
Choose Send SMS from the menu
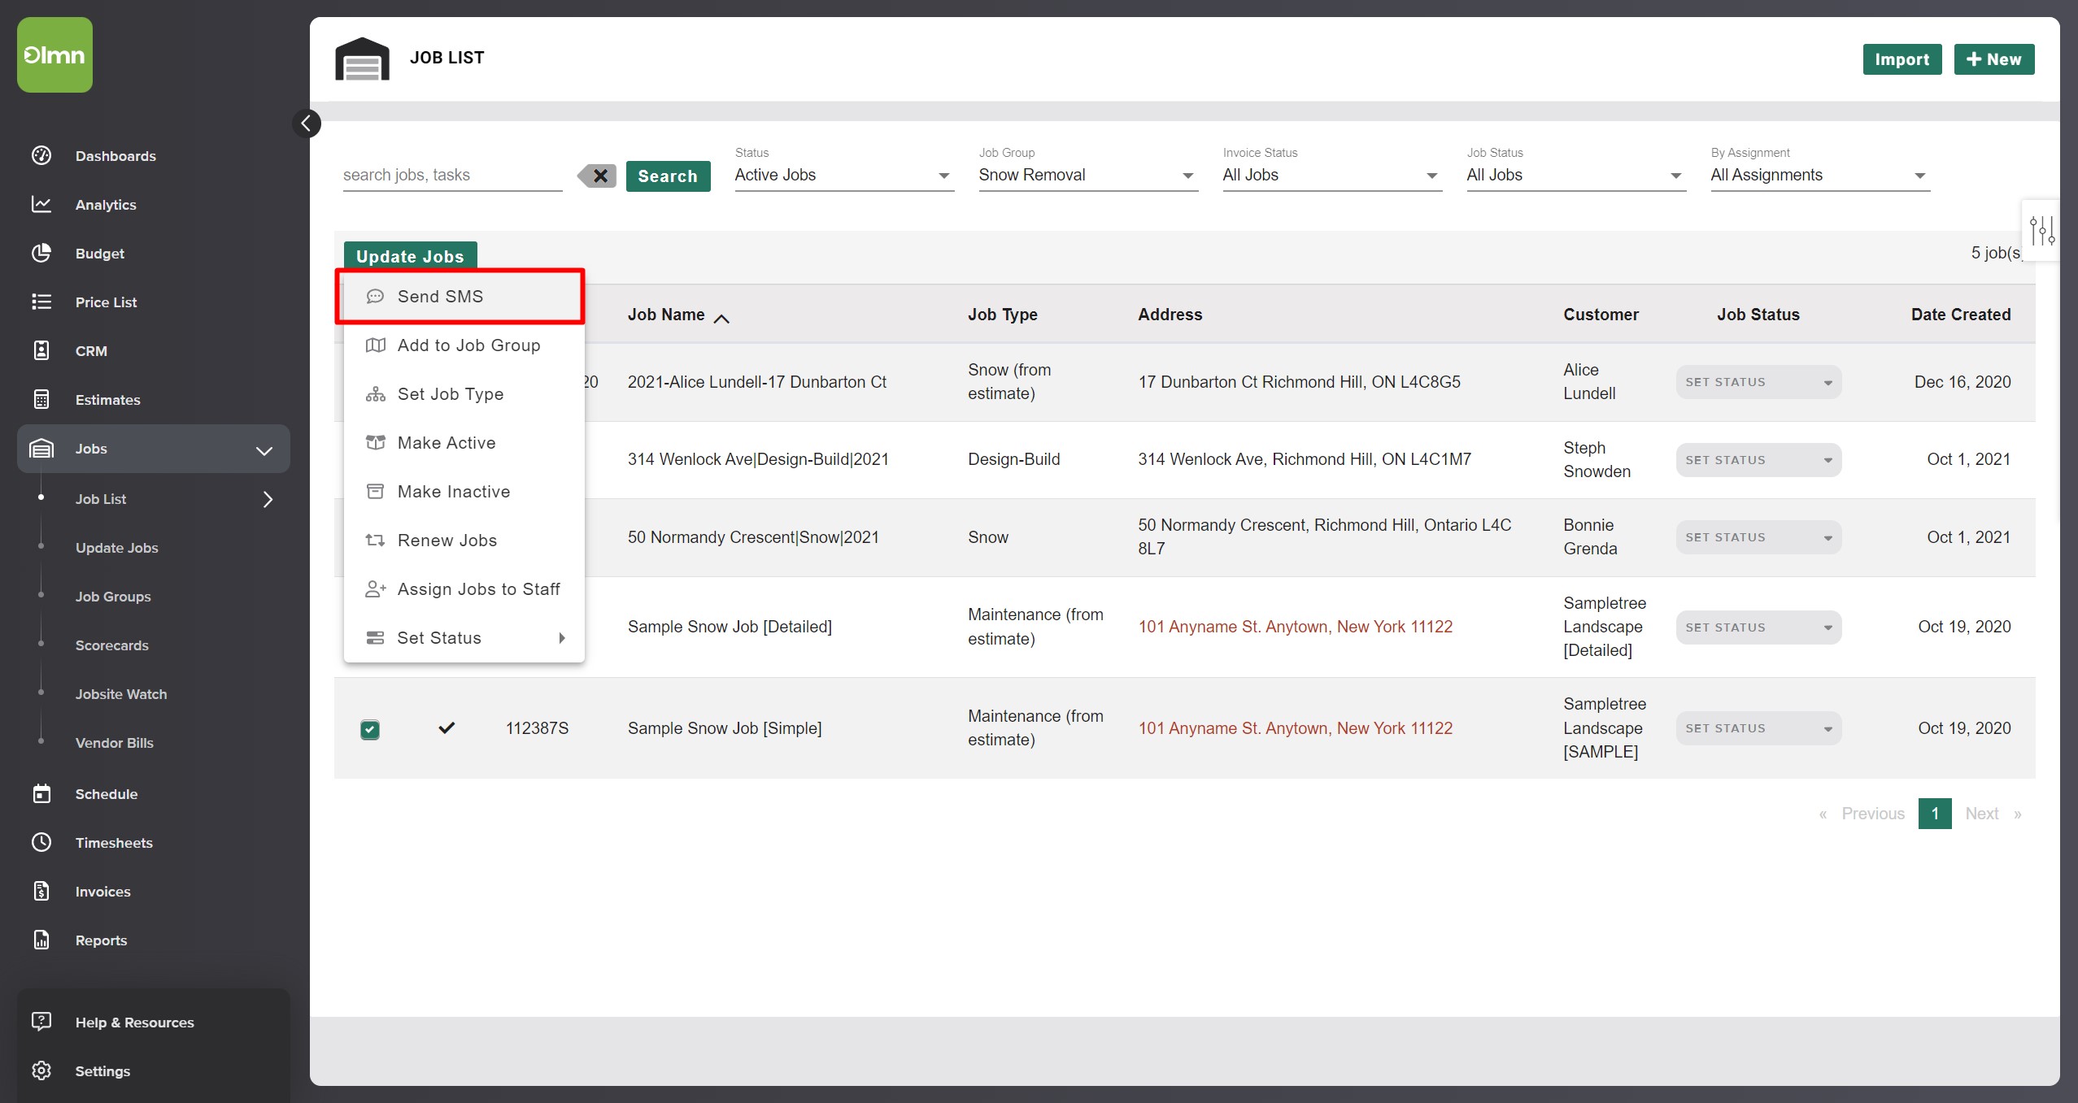(x=464, y=297)
